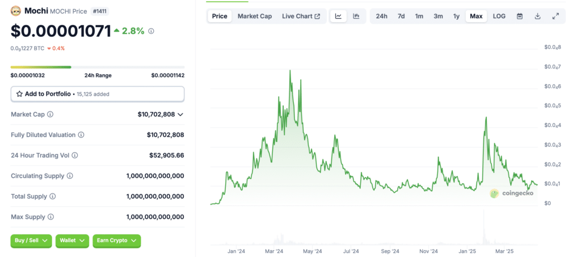Image resolution: width=581 pixels, height=257 pixels.
Task: Switch to line chart view icon
Action: 338,16
